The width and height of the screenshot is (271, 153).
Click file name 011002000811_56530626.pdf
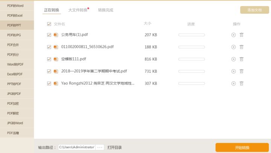tap(87, 47)
